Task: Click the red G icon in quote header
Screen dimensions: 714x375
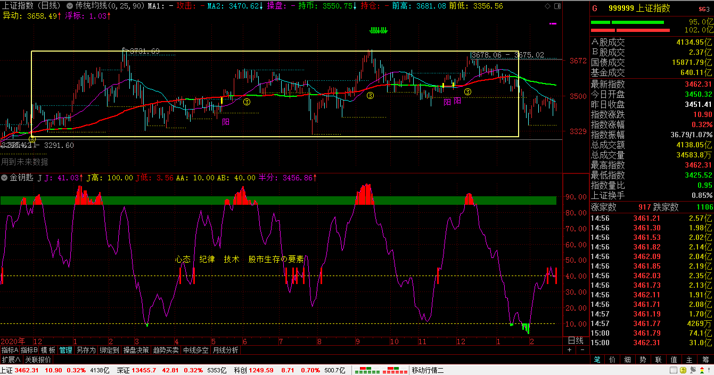Action: [x=595, y=9]
